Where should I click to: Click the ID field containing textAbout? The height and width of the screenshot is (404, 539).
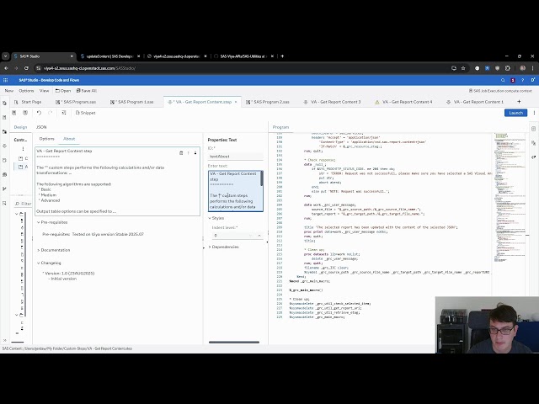pyautogui.click(x=236, y=157)
